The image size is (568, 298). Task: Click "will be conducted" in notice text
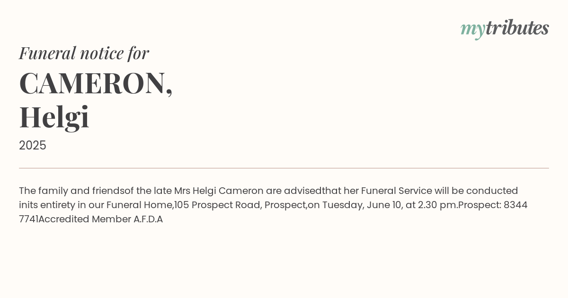point(476,191)
